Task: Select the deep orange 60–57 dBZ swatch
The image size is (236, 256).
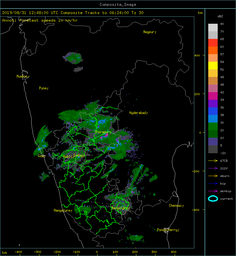Action: [x=213, y=50]
